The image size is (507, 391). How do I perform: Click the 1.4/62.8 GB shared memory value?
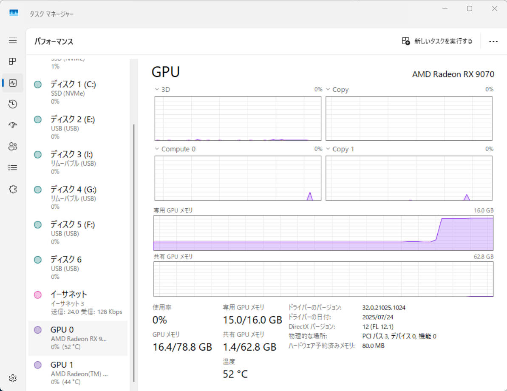coord(249,347)
